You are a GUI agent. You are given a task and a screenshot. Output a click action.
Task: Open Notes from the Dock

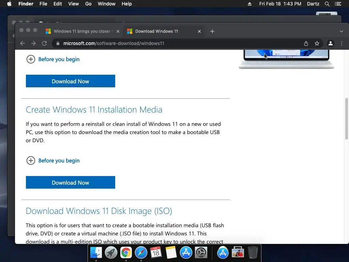pyautogui.click(x=171, y=252)
